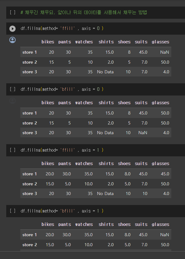Click into the bfill axis = 0 code line
The width and height of the screenshot is (185, 259).
pyautogui.click(x=62, y=89)
